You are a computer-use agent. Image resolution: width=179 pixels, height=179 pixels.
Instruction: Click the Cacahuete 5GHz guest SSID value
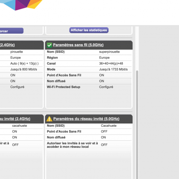pos(109,126)
